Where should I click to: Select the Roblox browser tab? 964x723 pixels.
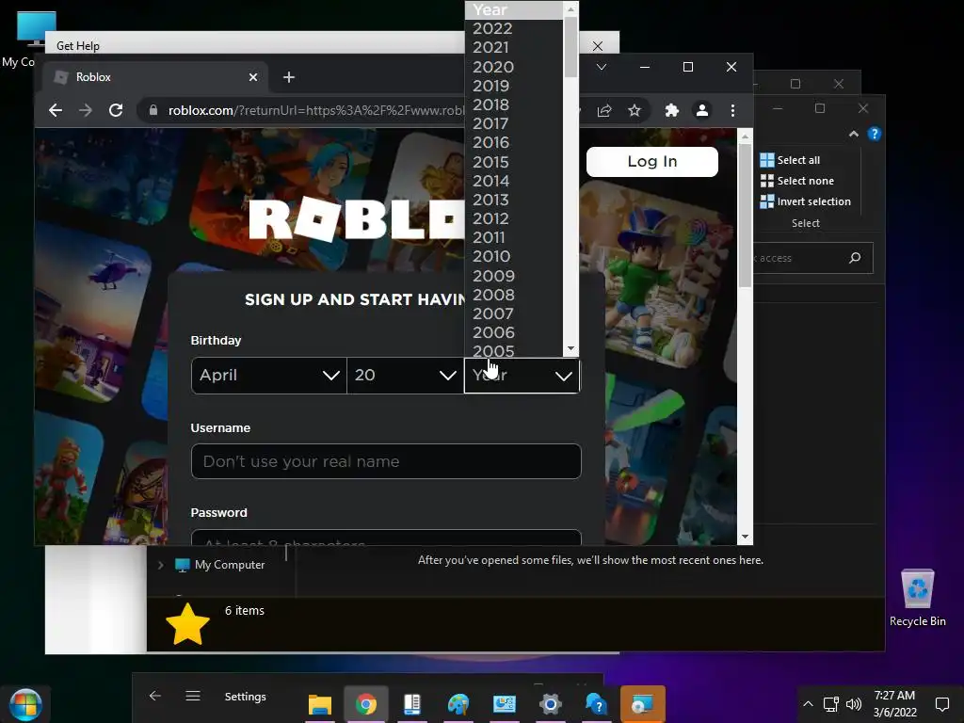tap(156, 77)
